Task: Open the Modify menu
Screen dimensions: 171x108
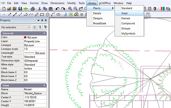Action: [72, 3]
